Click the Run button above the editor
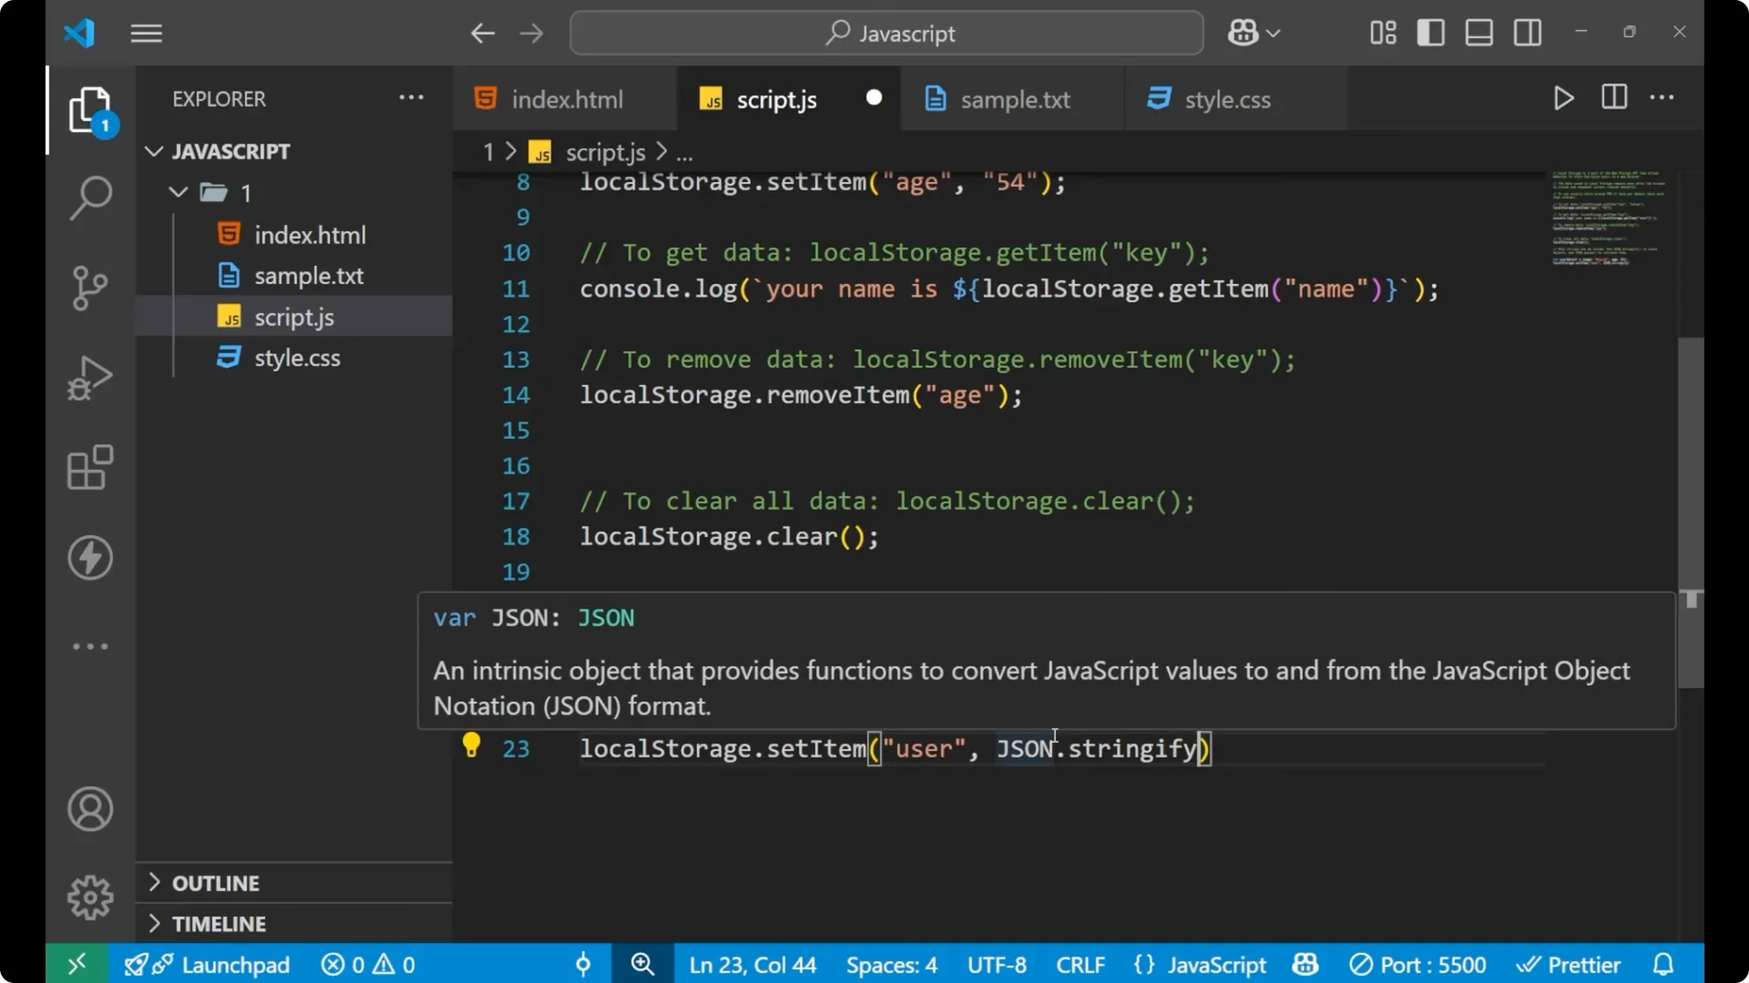 1563,98
